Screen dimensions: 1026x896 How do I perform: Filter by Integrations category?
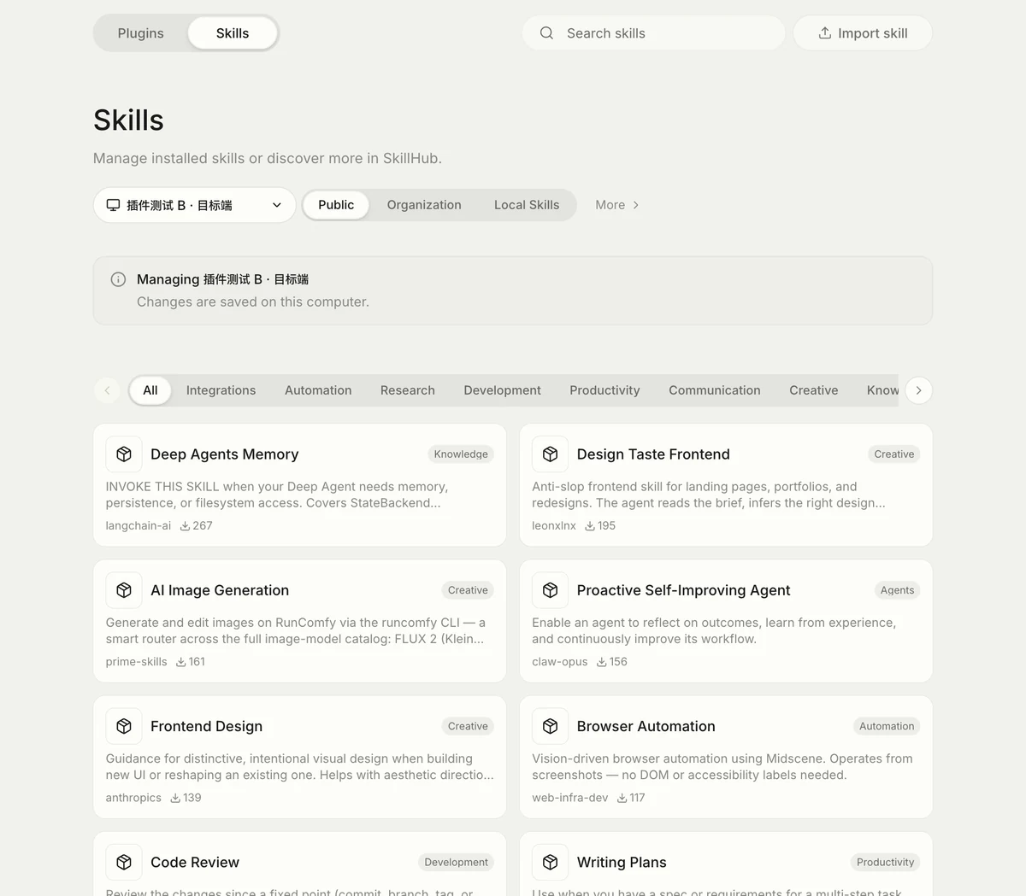tap(221, 390)
